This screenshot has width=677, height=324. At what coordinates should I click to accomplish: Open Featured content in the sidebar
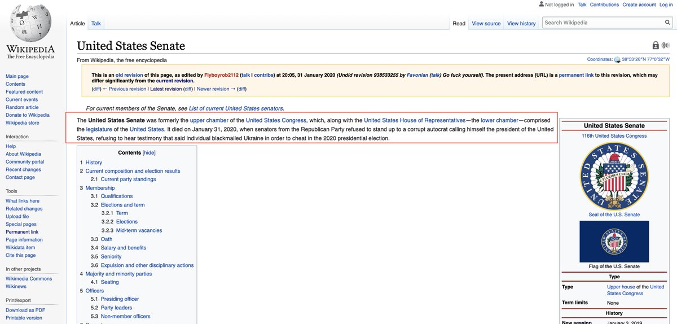point(24,92)
